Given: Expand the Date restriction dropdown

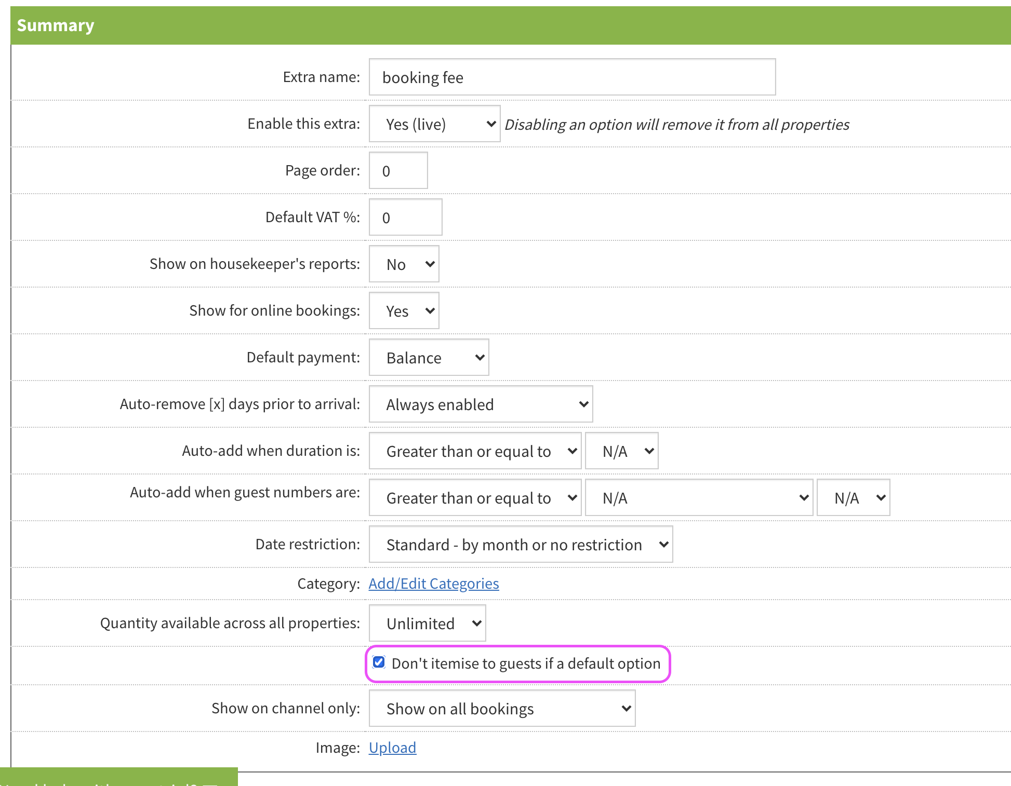Looking at the screenshot, I should (521, 545).
